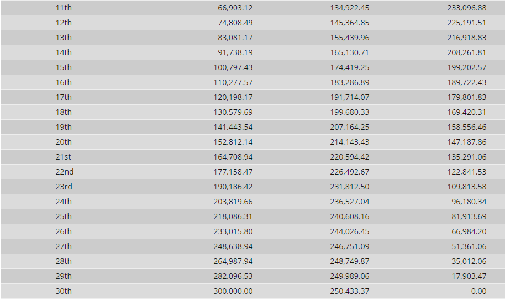
Task: Select value 145,364.85 in 12th row
Action: click(349, 23)
